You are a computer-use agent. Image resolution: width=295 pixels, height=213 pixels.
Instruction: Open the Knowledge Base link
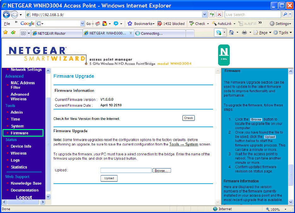(26, 183)
